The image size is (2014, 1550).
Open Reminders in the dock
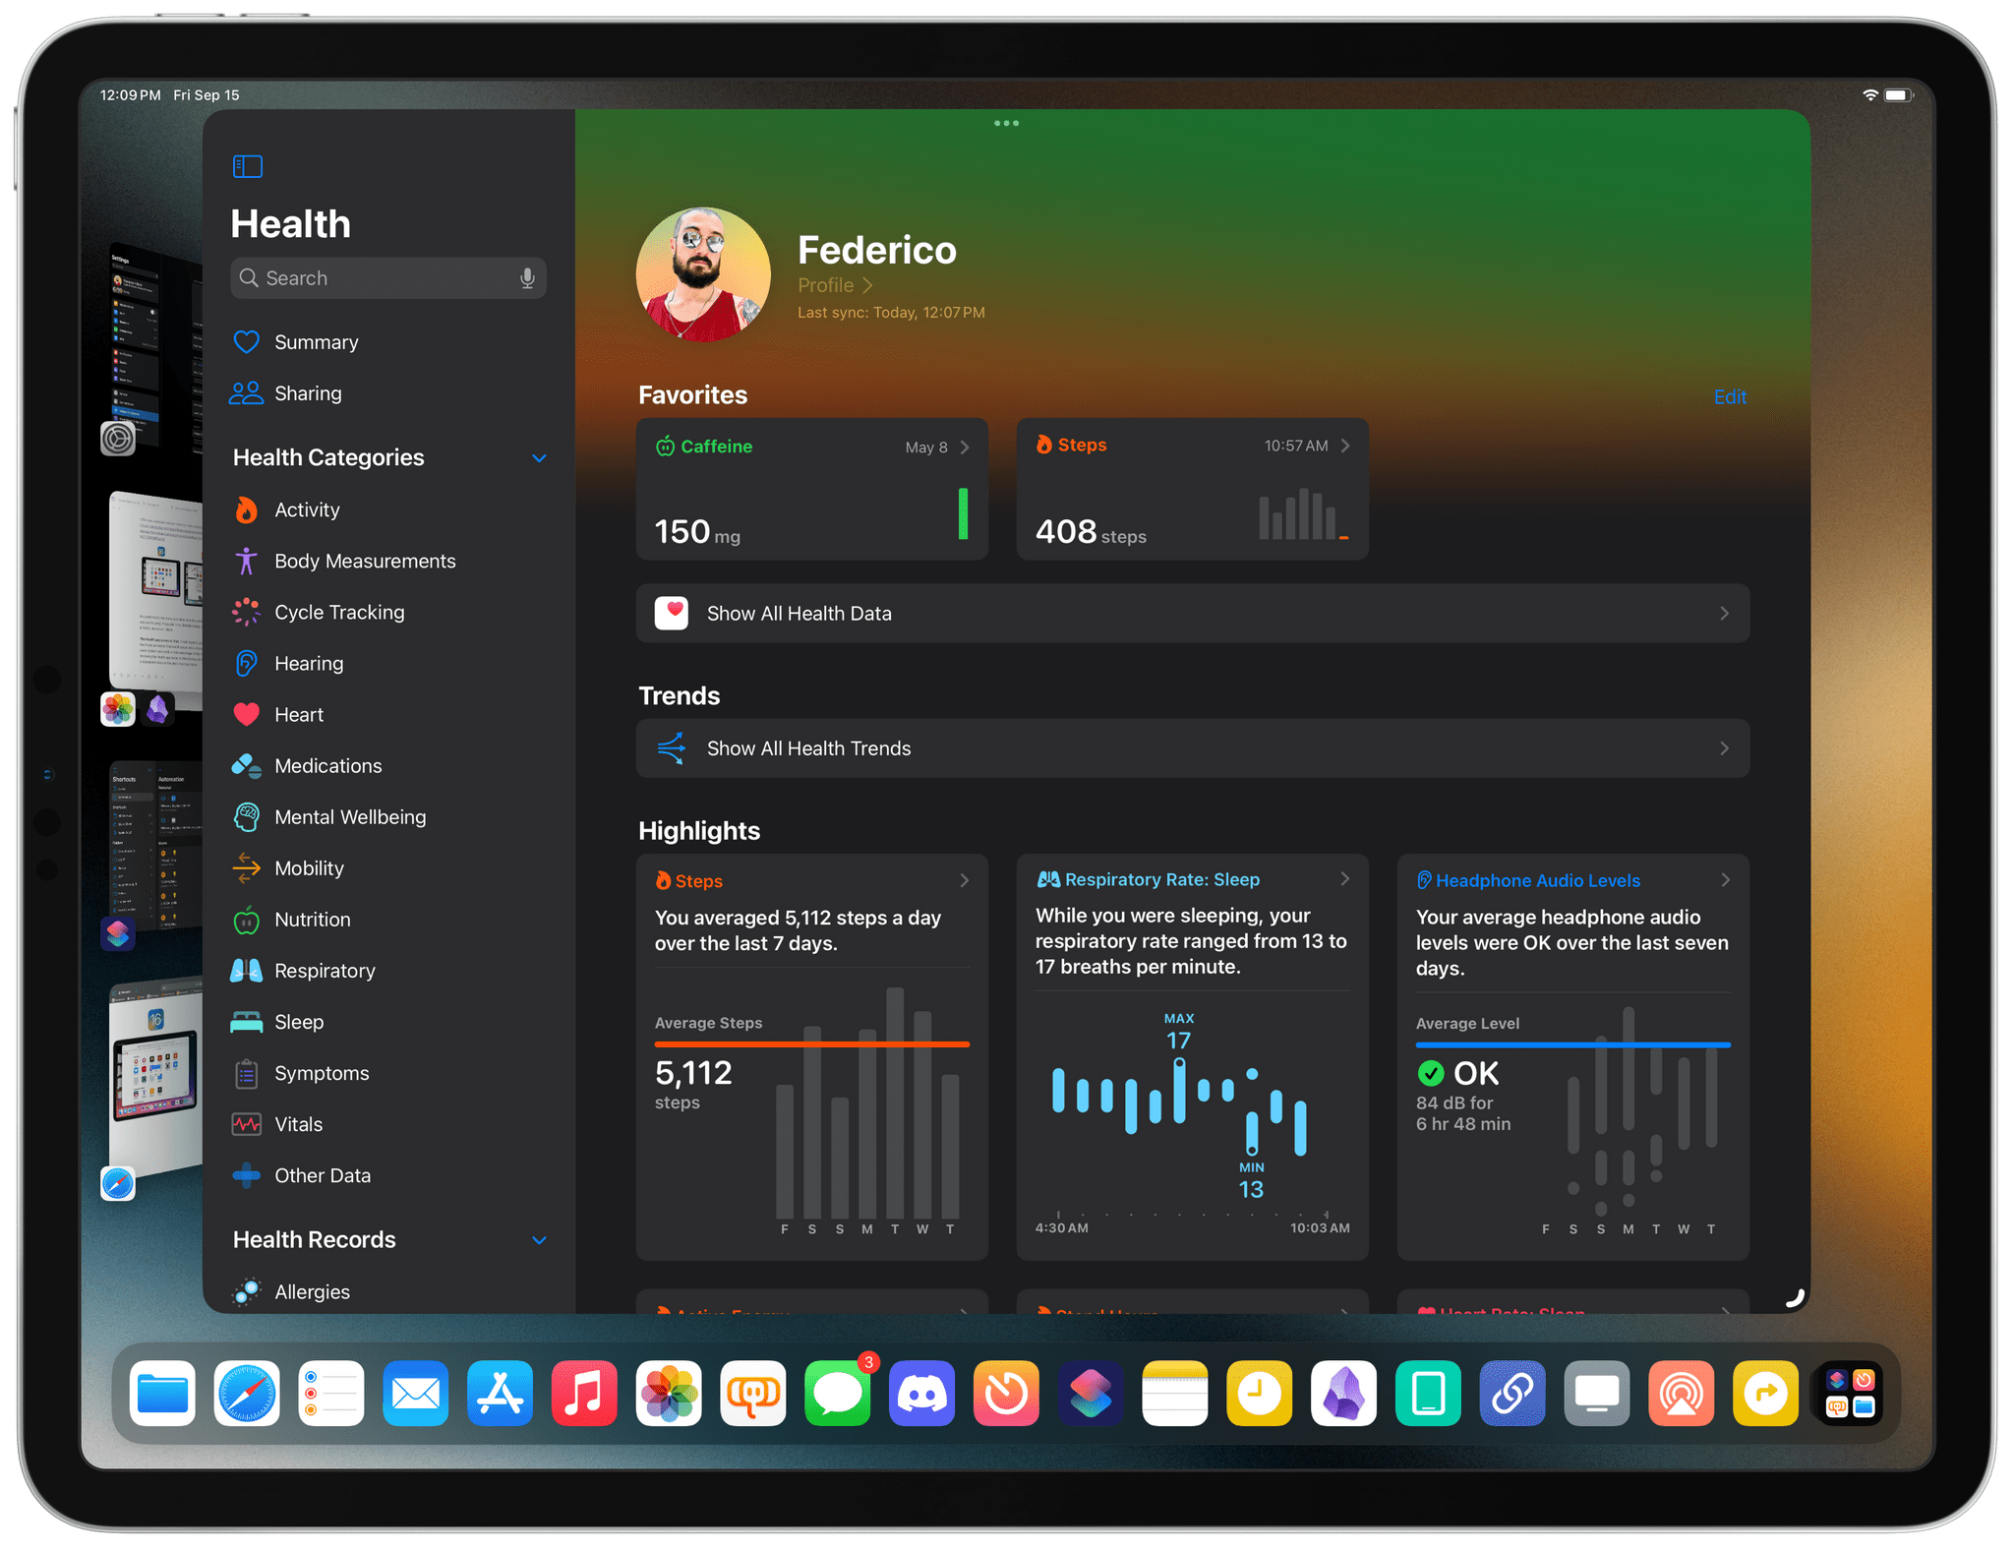[x=331, y=1394]
